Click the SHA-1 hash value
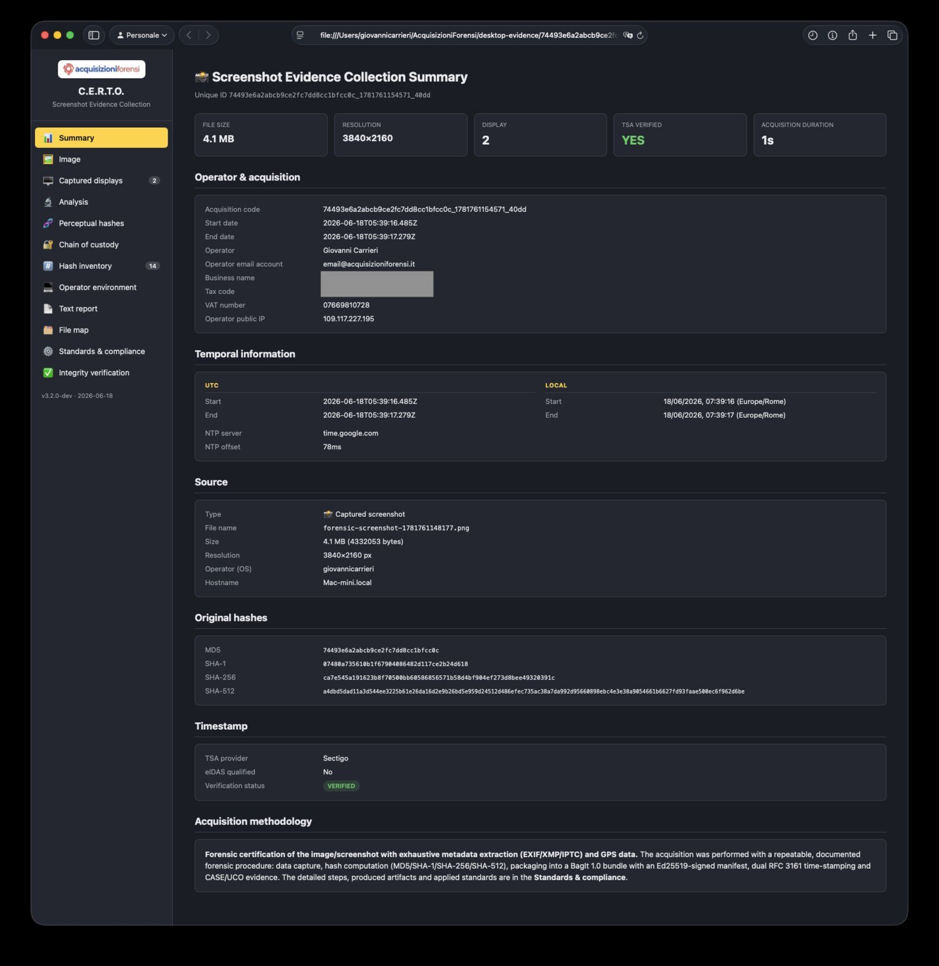 [396, 664]
